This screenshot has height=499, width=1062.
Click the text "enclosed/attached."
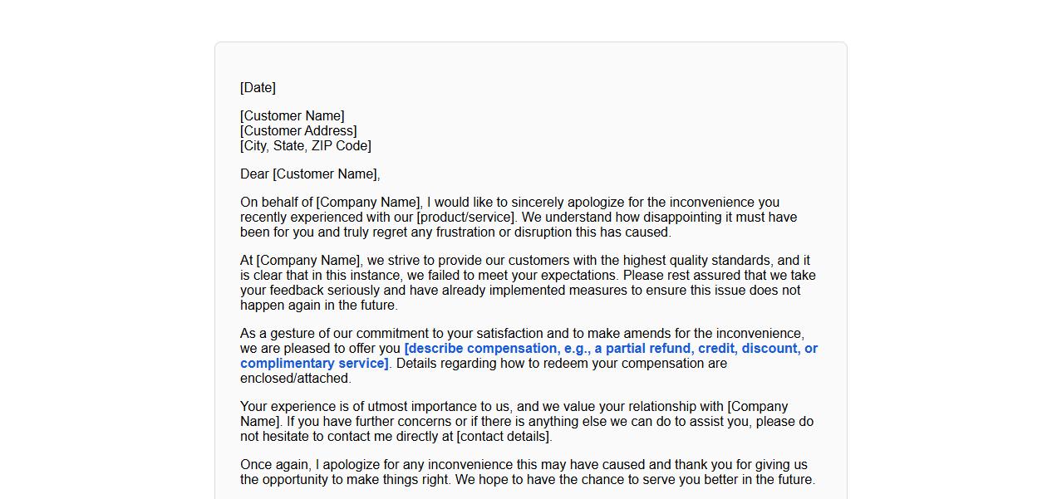pyautogui.click(x=295, y=379)
